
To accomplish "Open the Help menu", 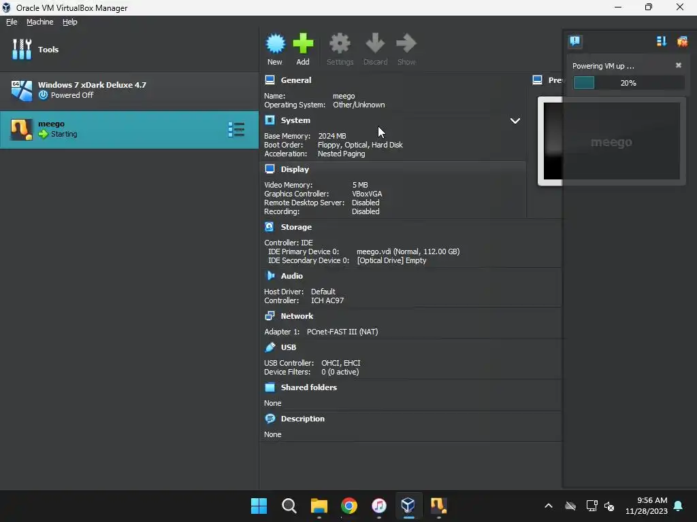I will pos(70,22).
